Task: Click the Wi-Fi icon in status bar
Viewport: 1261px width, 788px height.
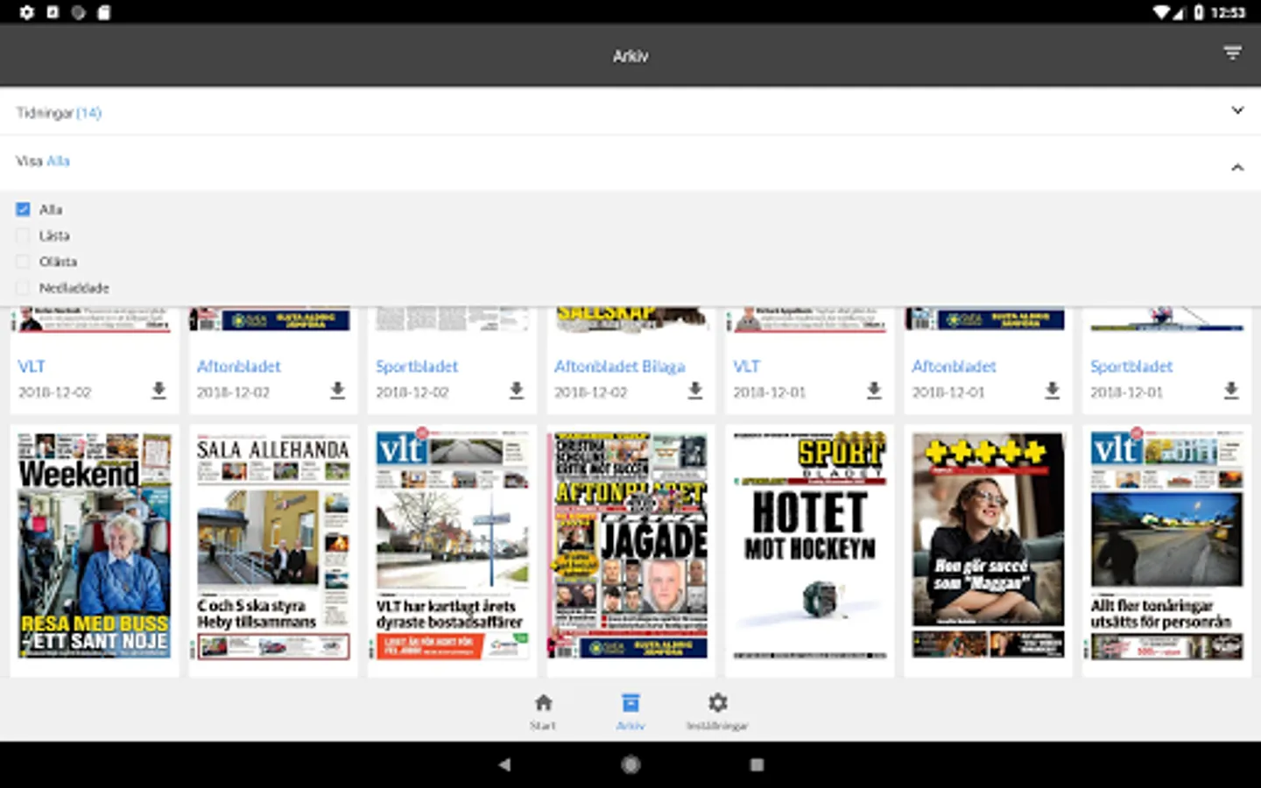Action: [x=1162, y=12]
